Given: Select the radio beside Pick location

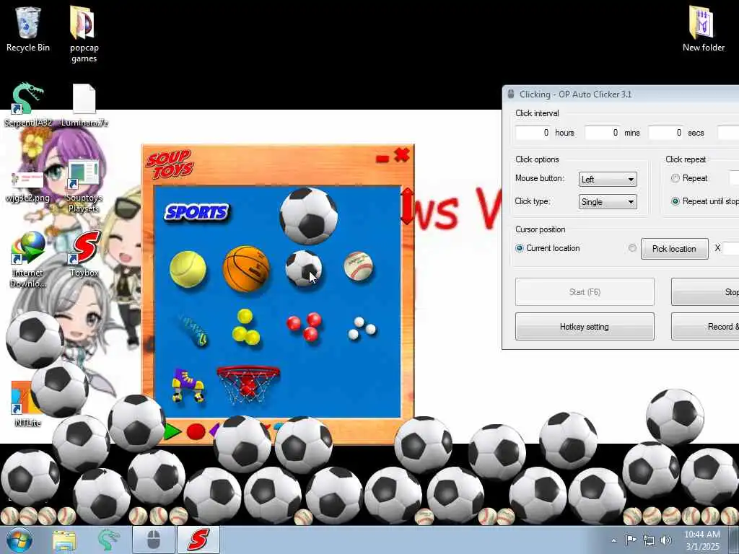Looking at the screenshot, I should [x=632, y=248].
